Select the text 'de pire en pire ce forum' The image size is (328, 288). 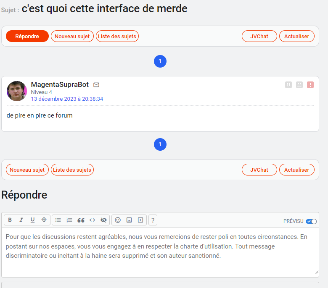click(x=40, y=115)
